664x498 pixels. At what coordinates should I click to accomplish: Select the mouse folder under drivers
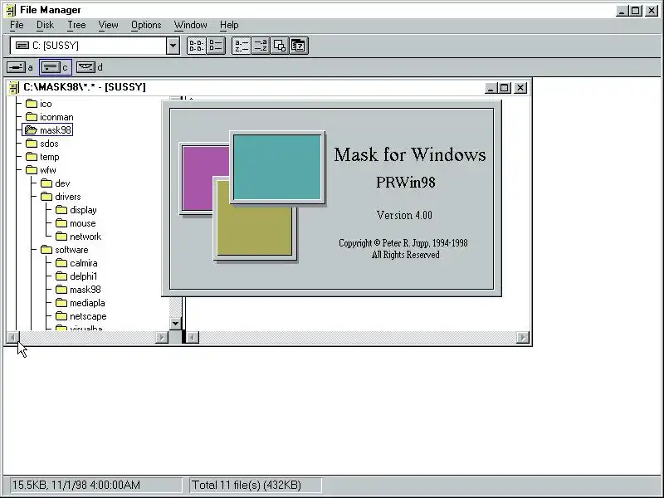point(76,223)
